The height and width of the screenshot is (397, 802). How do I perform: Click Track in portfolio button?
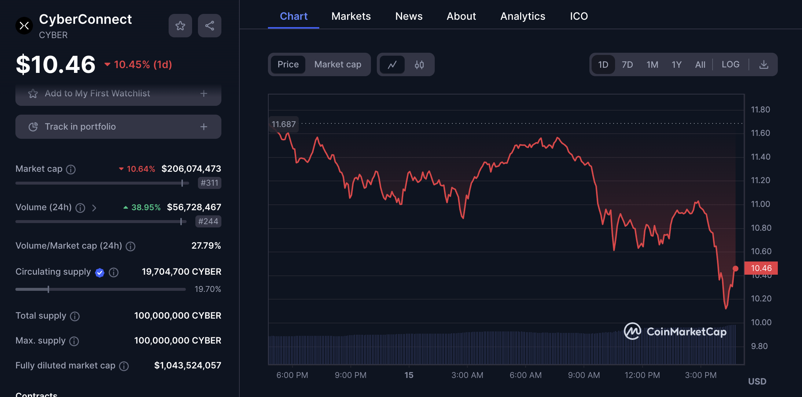[x=118, y=127]
